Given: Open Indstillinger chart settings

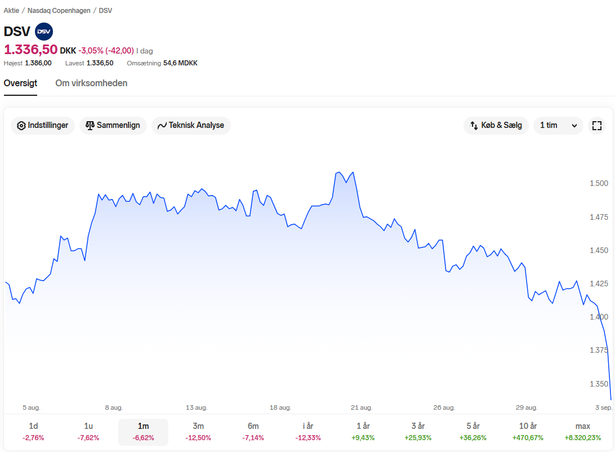Looking at the screenshot, I should [x=43, y=126].
